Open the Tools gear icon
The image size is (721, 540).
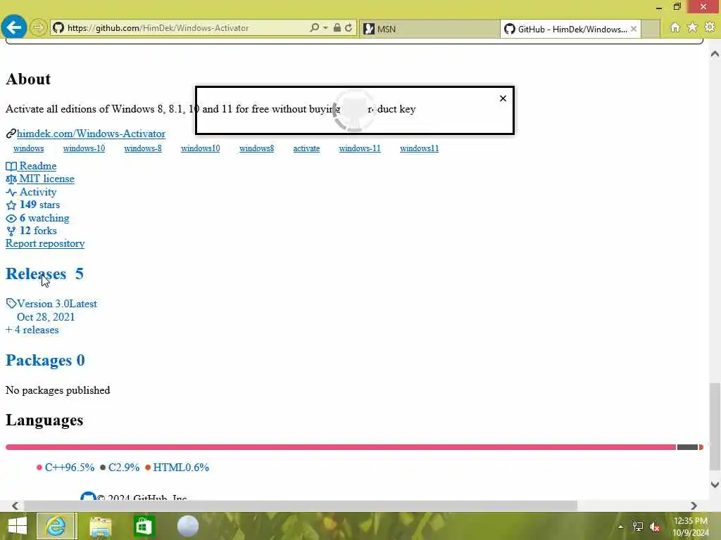(710, 27)
